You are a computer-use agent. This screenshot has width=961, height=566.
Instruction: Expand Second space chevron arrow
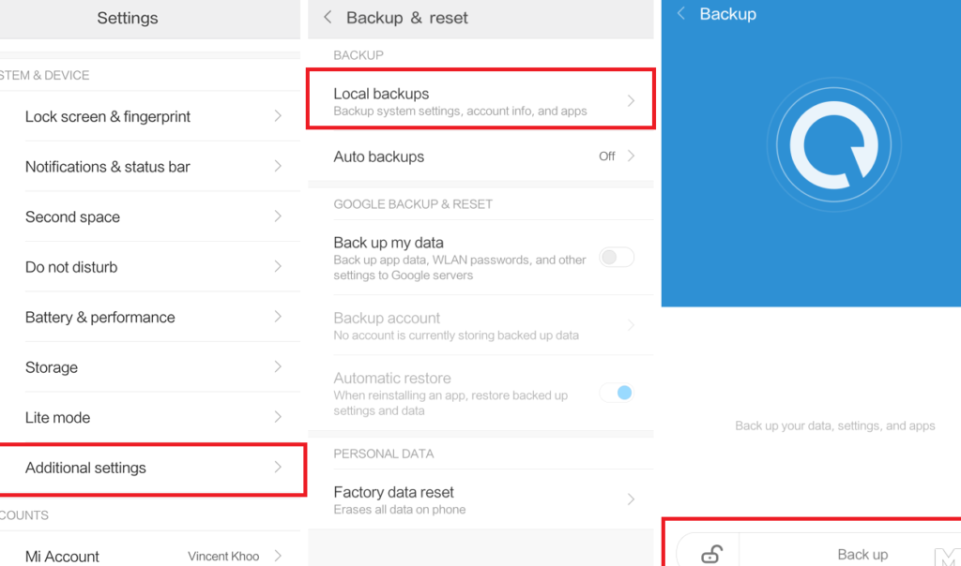tap(278, 216)
